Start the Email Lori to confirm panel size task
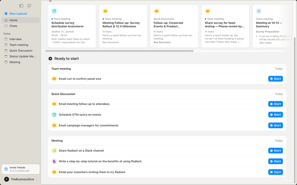This screenshot has width=297, height=185. point(275,79)
